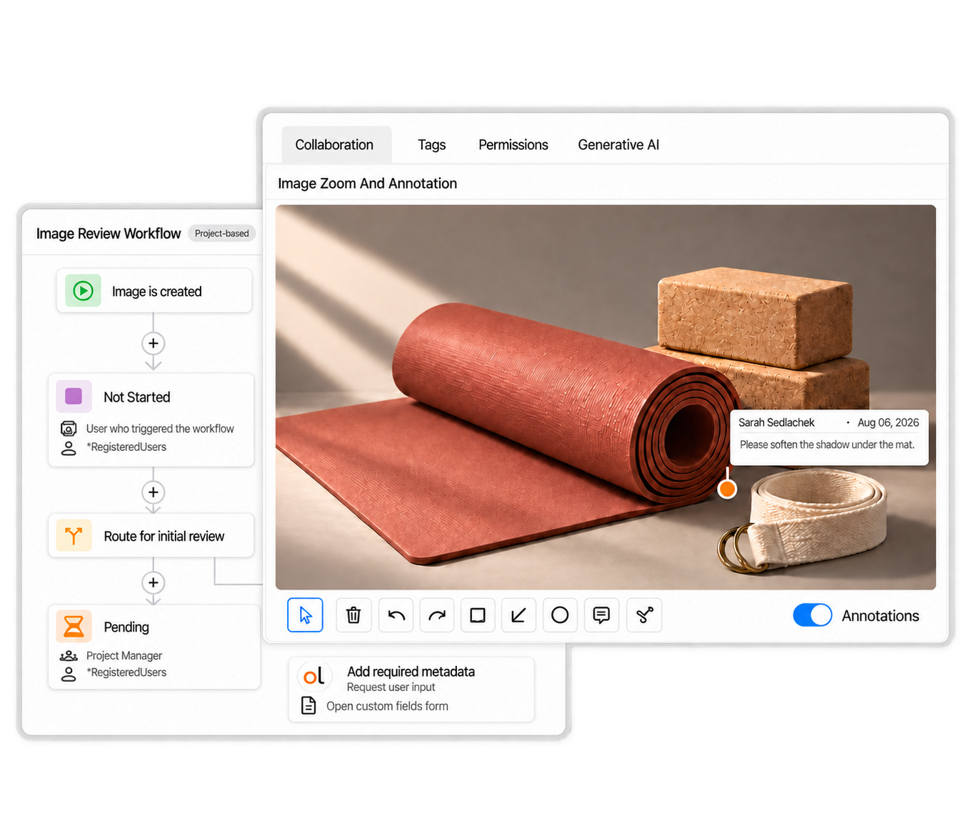Add a step below Route for initial review
The height and width of the screenshot is (824, 974).
153,582
